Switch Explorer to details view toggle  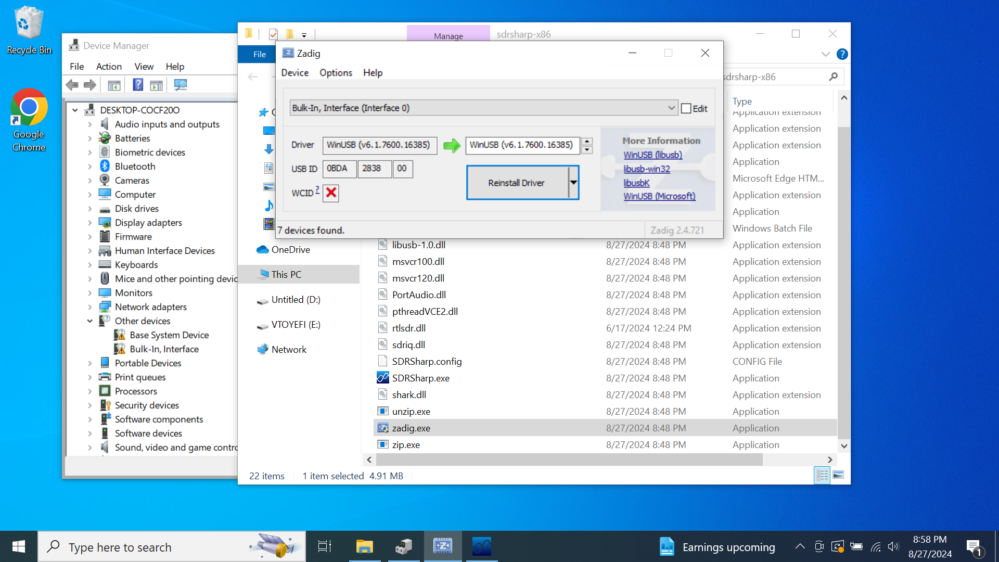[x=822, y=475]
